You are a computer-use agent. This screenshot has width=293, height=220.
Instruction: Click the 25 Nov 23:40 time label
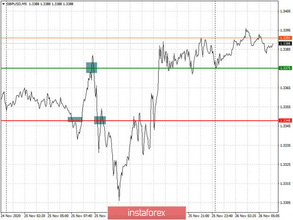pos(223,214)
